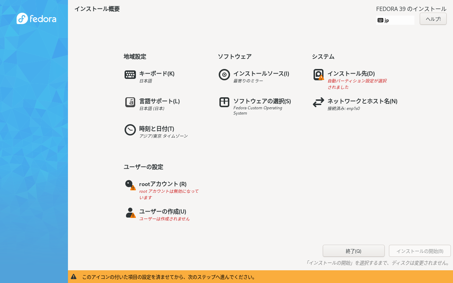Click the Fedora logo in the sidebar

[36, 18]
